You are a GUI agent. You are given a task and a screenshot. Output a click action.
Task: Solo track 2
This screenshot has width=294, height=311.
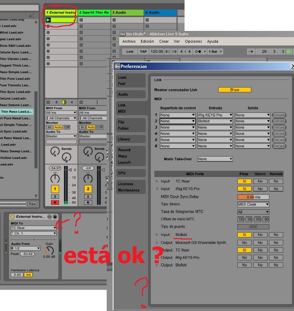click(88, 196)
